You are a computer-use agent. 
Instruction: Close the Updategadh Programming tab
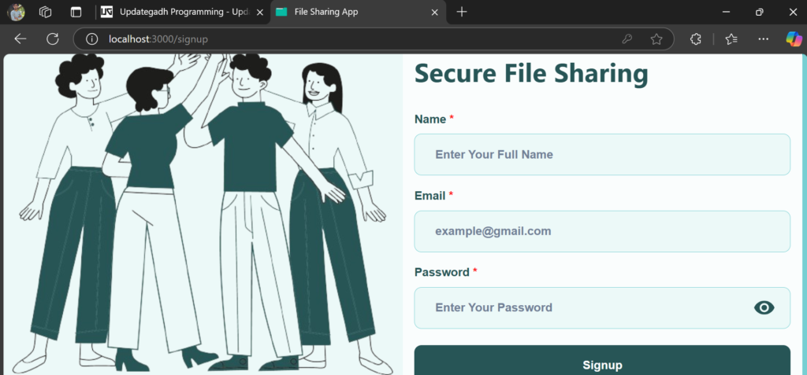pyautogui.click(x=259, y=12)
